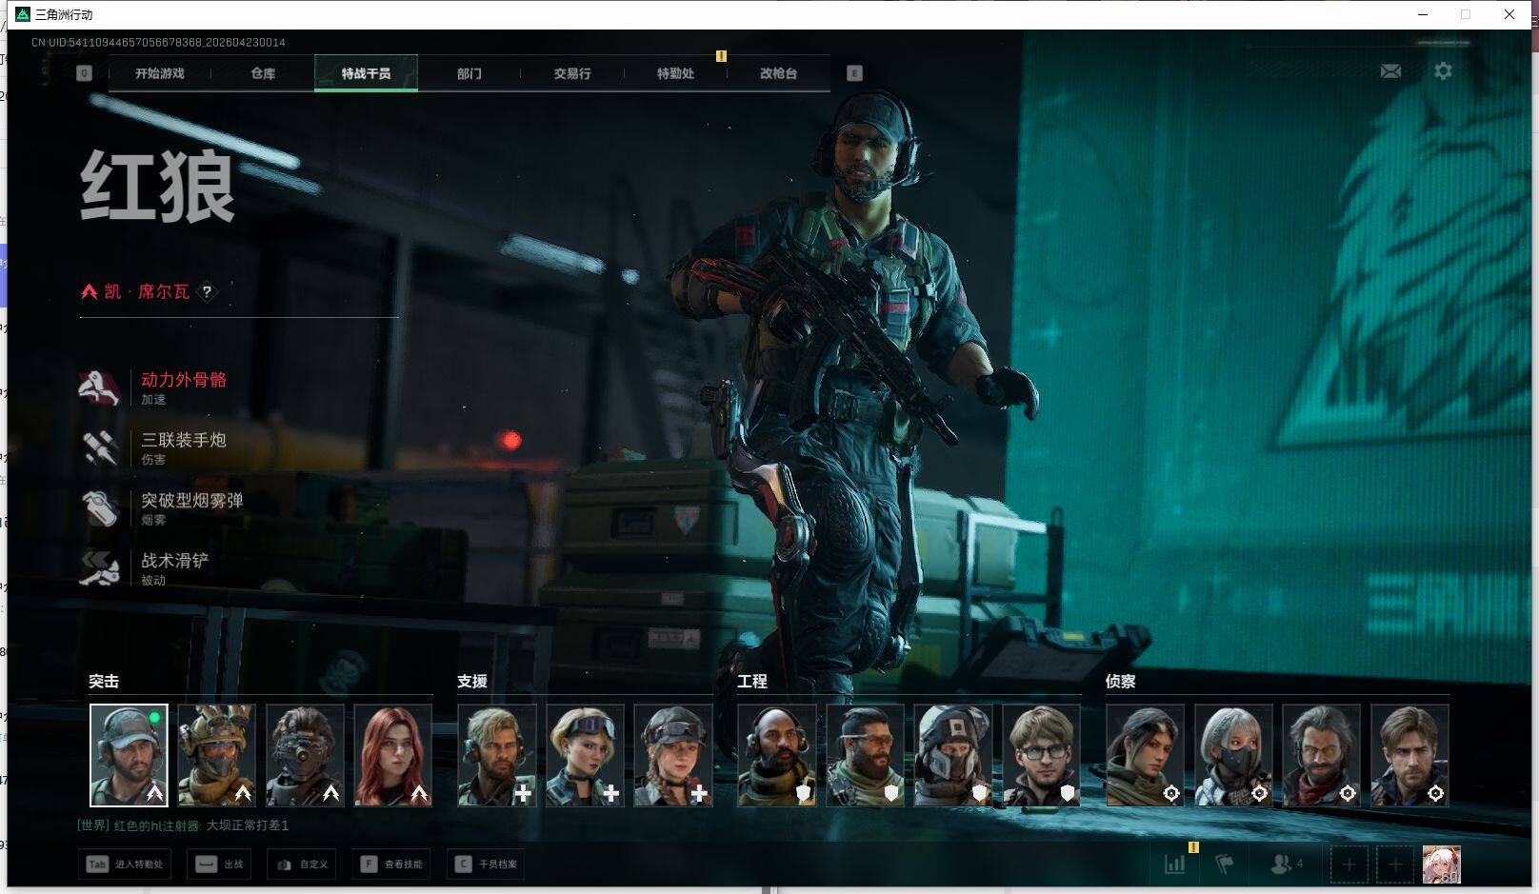This screenshot has width=1539, height=894.
Task: Select the 突破型烟雾弹 skill icon
Action: click(100, 508)
